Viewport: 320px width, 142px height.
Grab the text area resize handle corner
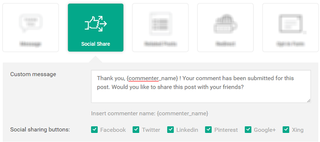click(x=309, y=101)
